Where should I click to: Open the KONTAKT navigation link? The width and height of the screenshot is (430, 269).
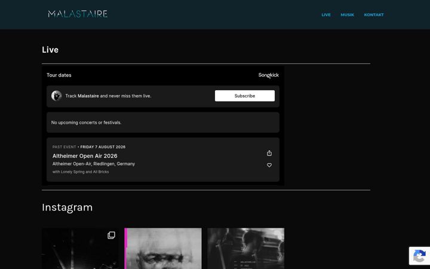374,15
